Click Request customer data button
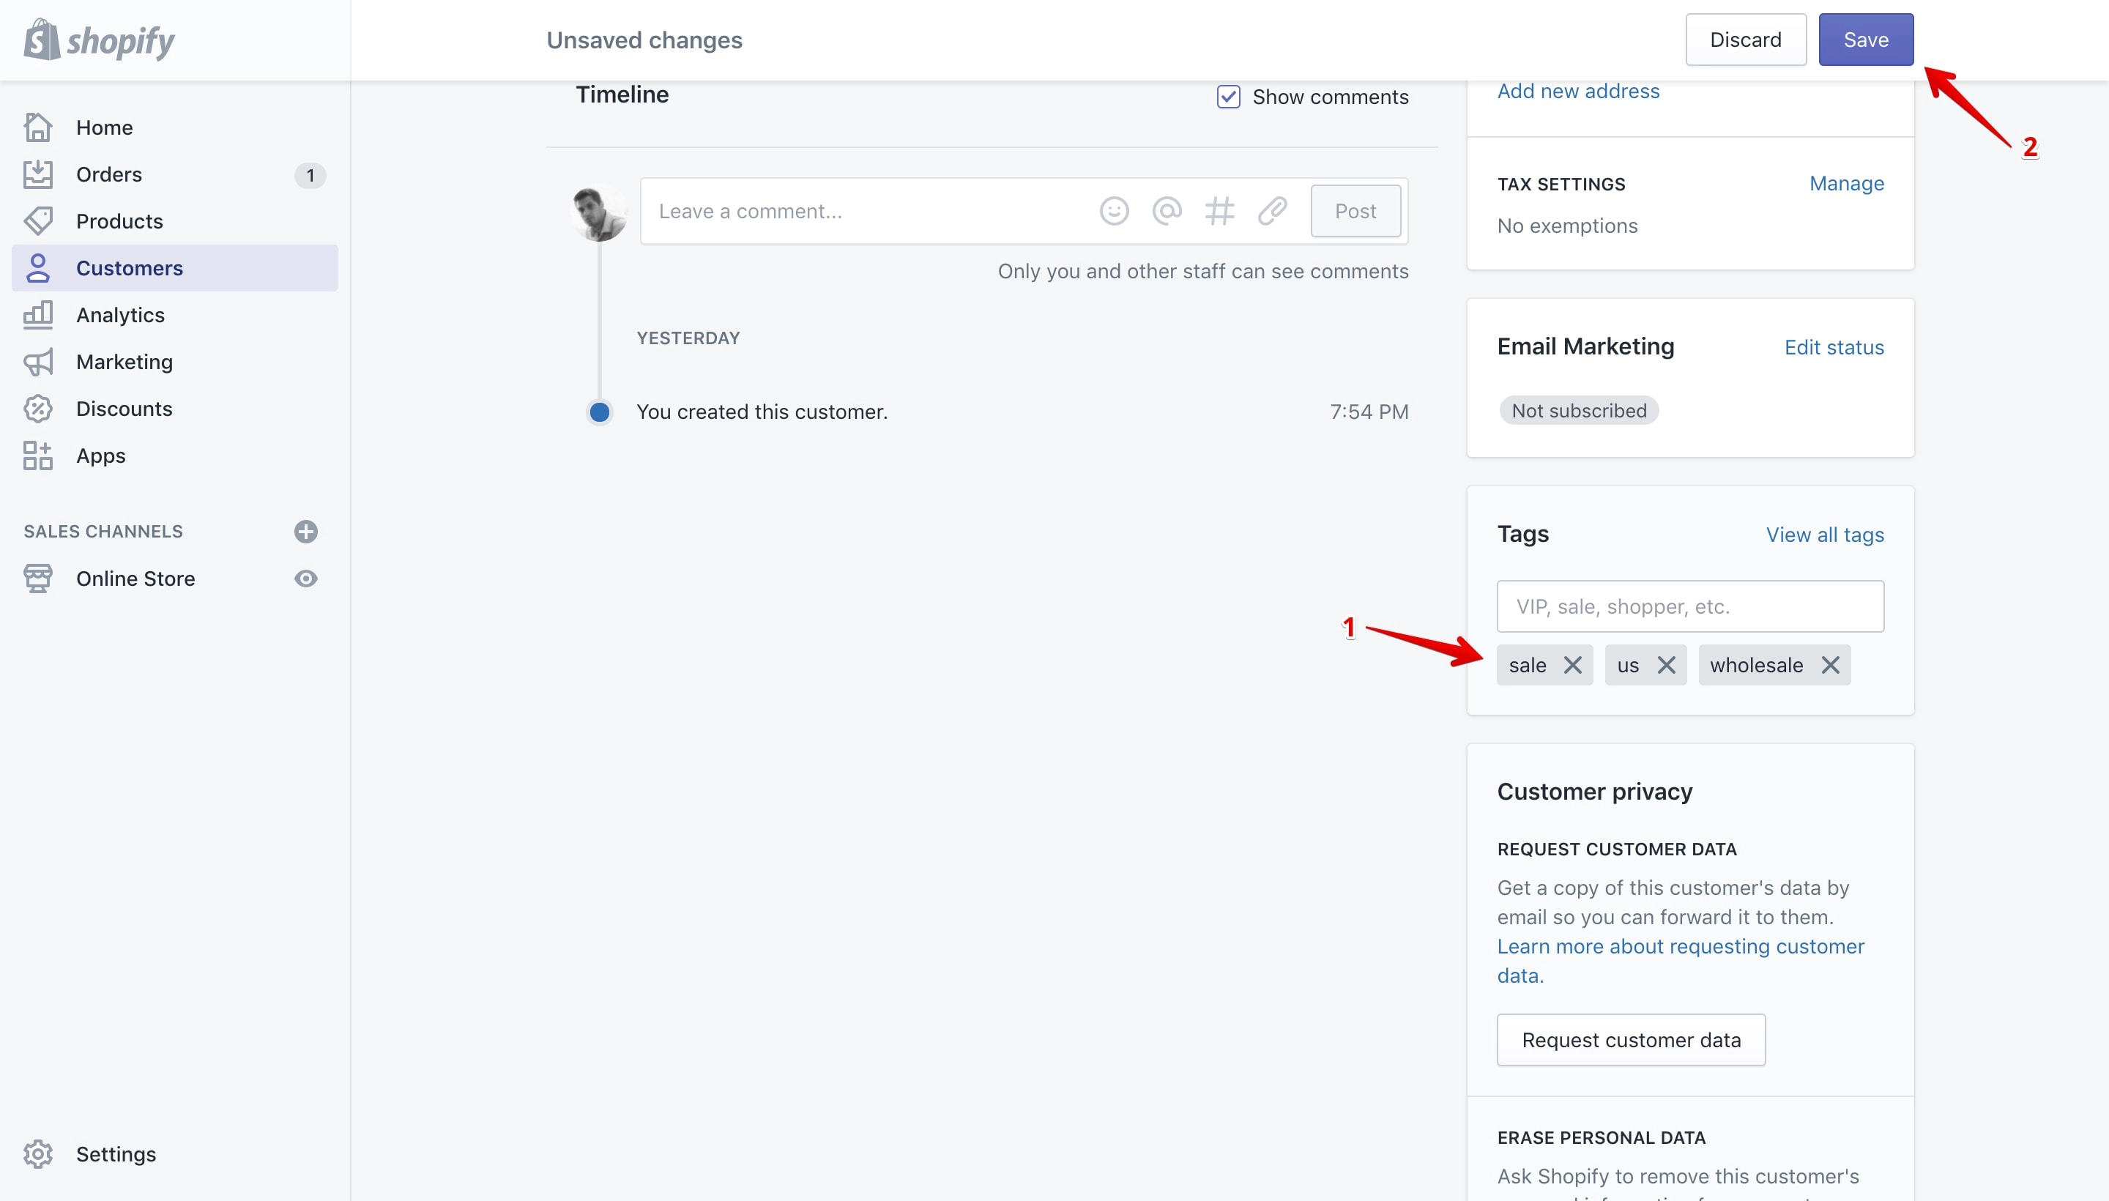Screen dimensions: 2109x1201 tap(1631, 1040)
